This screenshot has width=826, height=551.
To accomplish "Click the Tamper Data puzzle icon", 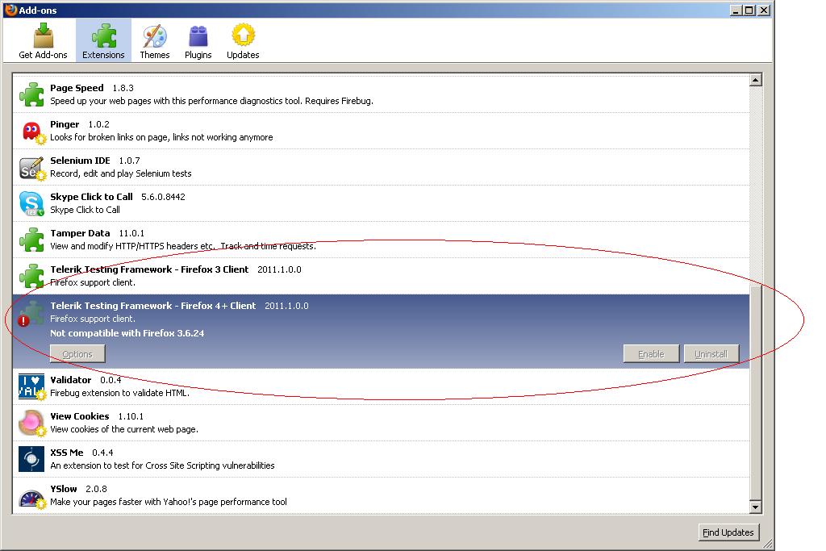I will click(31, 240).
